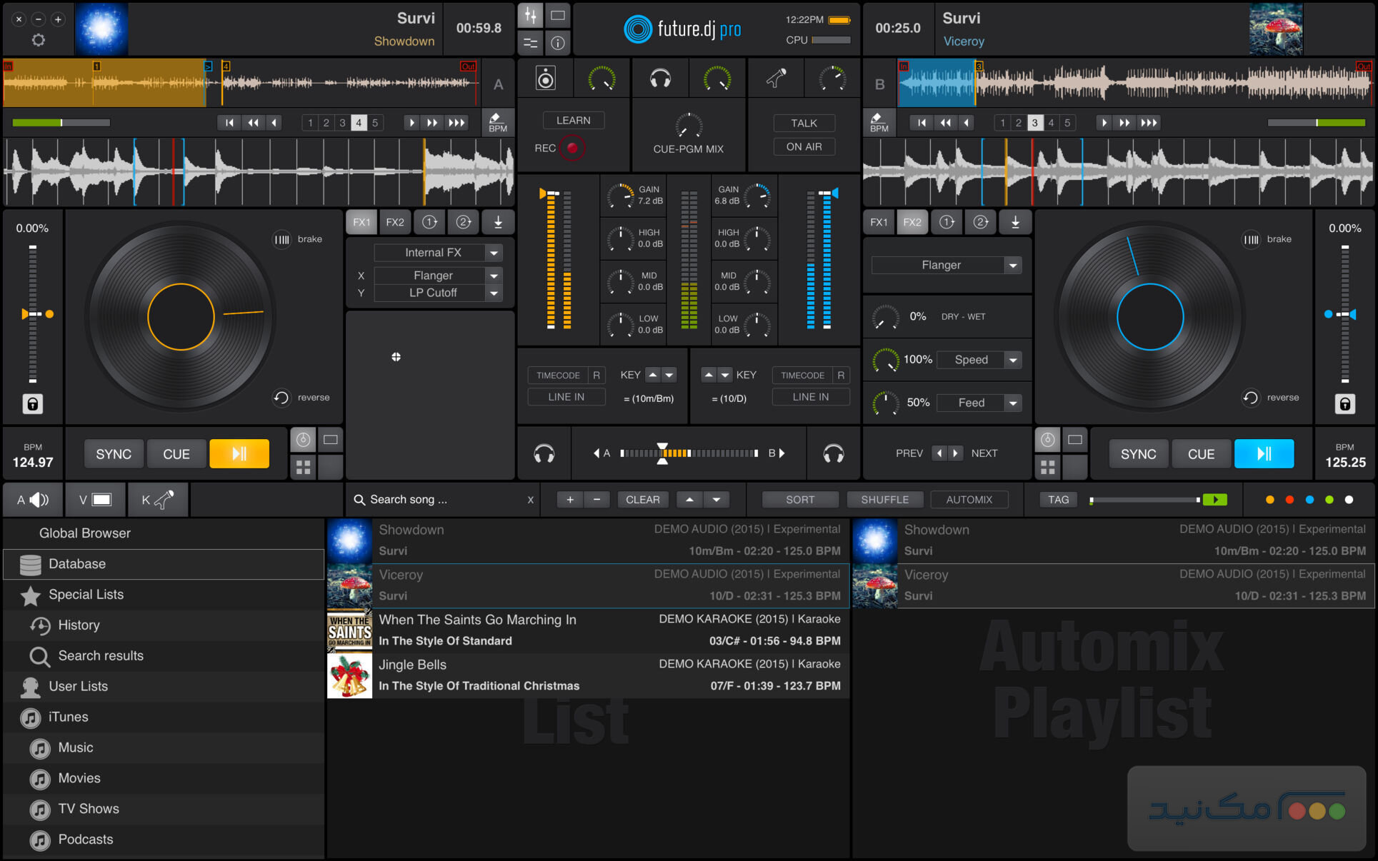
Task: Click the BPM tap icon on Deck A
Action: click(498, 121)
